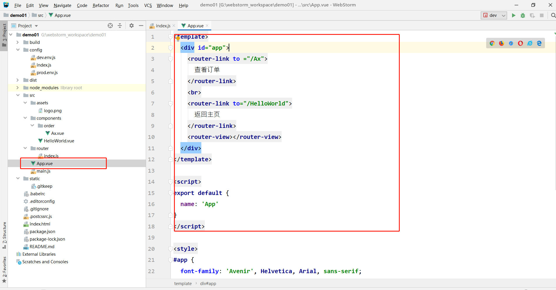This screenshot has width=556, height=290.
Task: Fold the script block at line 14
Action: coord(170,182)
